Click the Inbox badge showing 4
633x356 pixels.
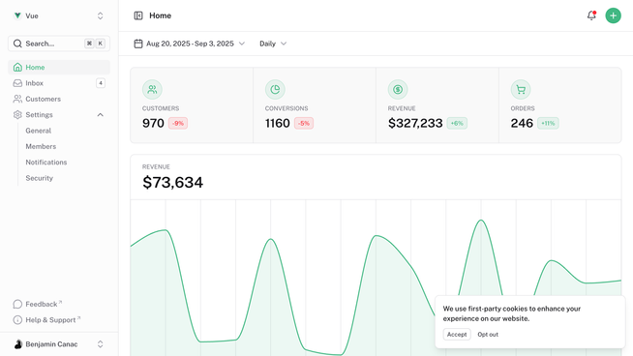click(101, 83)
